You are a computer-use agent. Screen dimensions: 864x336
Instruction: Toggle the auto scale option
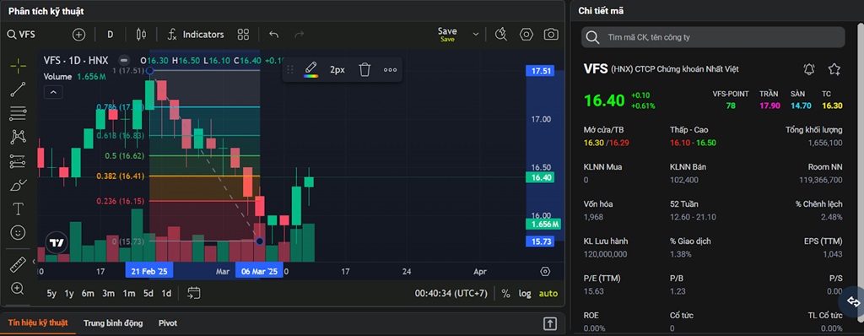click(548, 294)
